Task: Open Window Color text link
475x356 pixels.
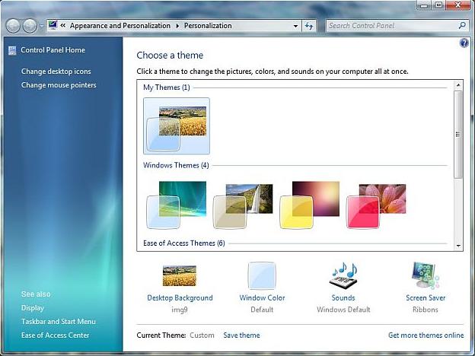Action: 262,298
